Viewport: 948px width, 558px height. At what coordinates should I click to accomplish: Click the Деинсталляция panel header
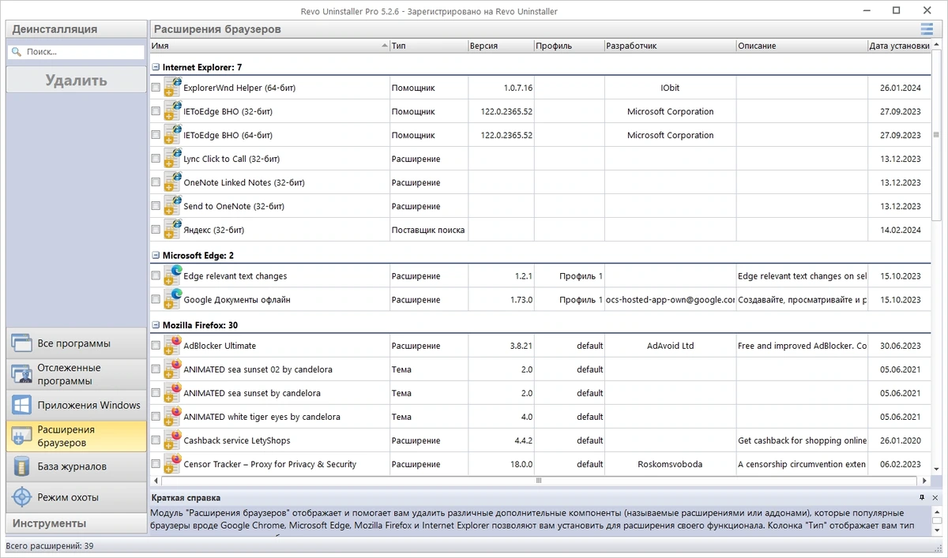[77, 29]
